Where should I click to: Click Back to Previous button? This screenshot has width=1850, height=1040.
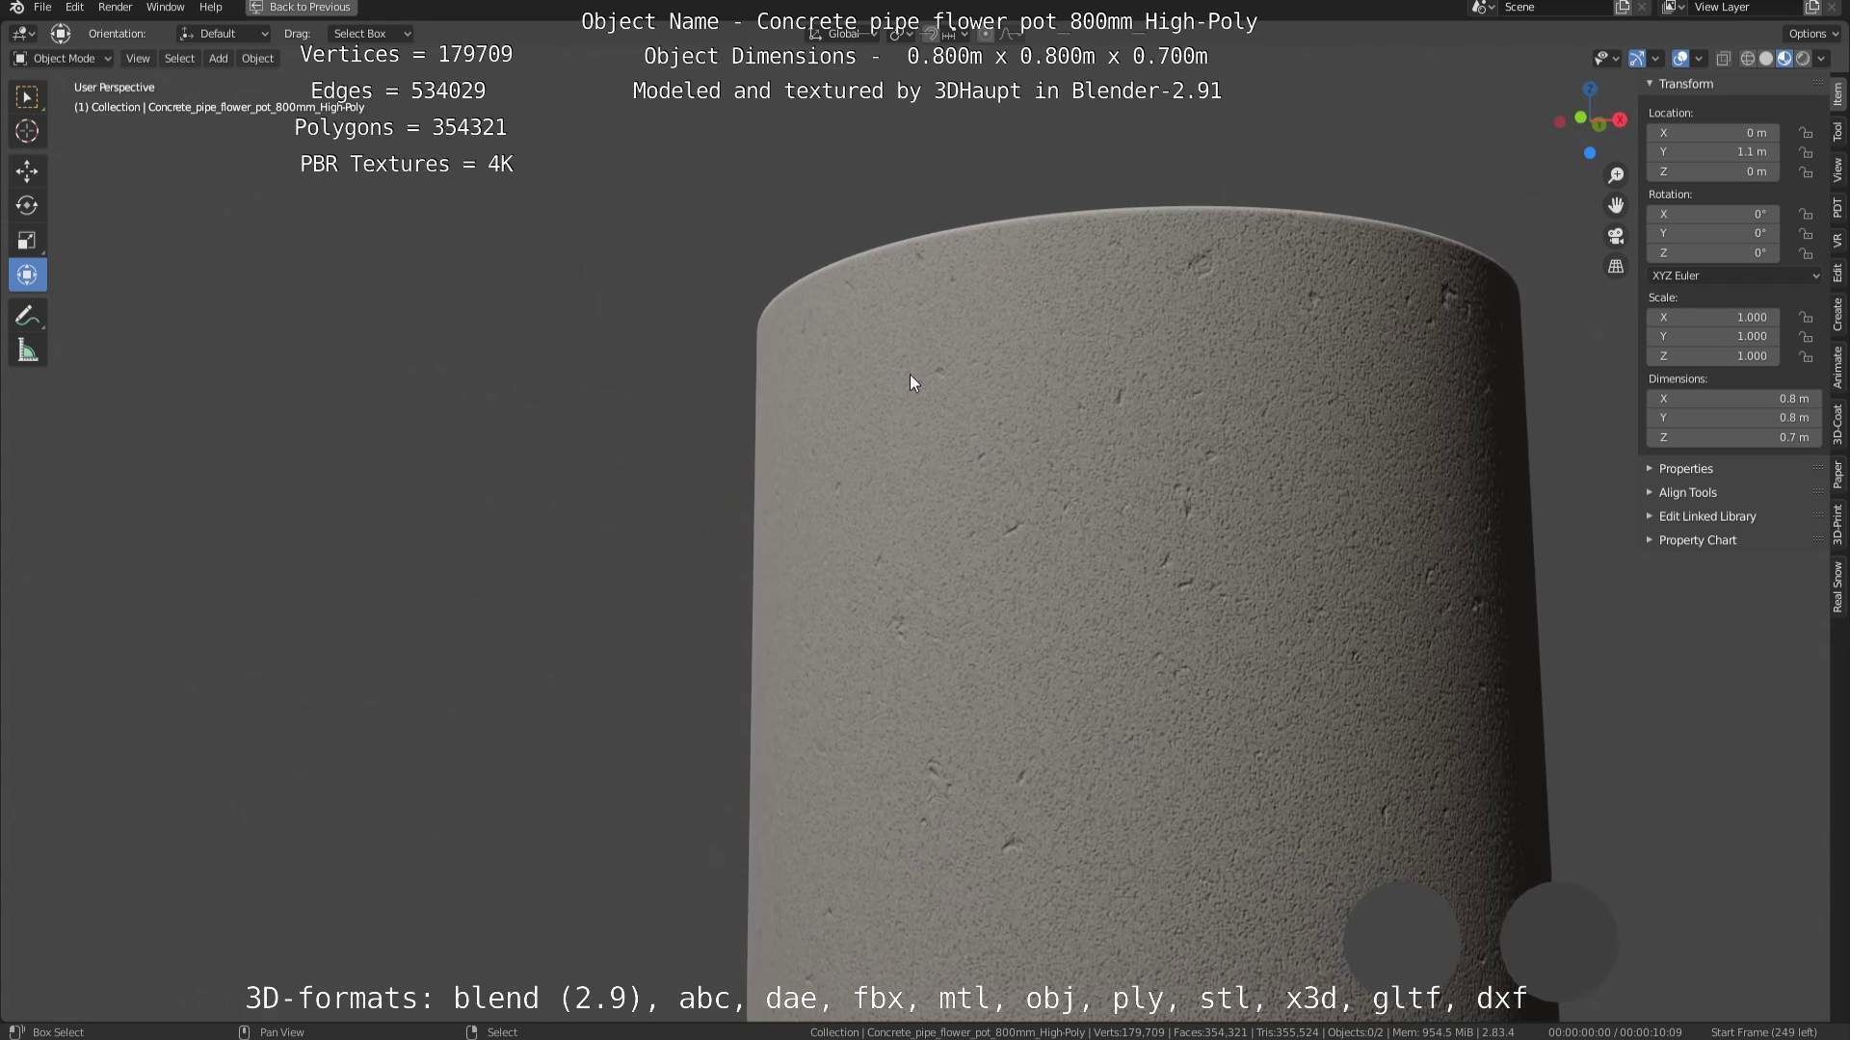pyautogui.click(x=302, y=7)
